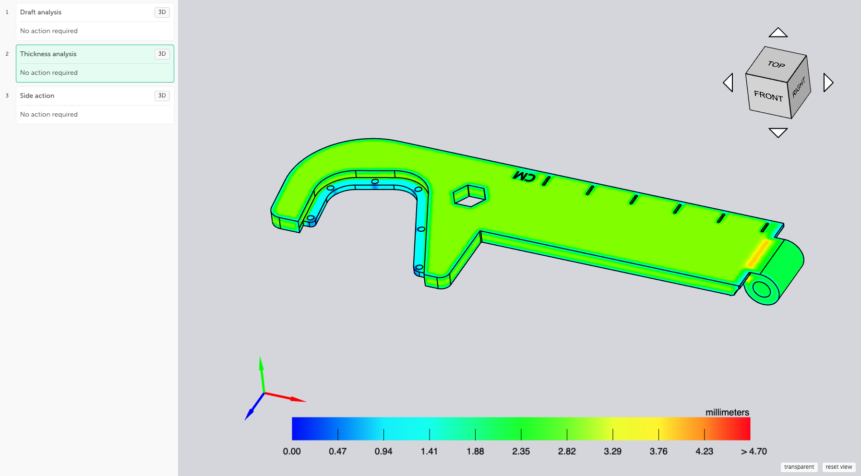This screenshot has height=476, width=861.
Task: Toggle 3D badge for Side action
Action: pyautogui.click(x=162, y=96)
